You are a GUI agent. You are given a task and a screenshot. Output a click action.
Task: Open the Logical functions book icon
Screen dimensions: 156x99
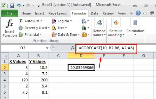54,21
